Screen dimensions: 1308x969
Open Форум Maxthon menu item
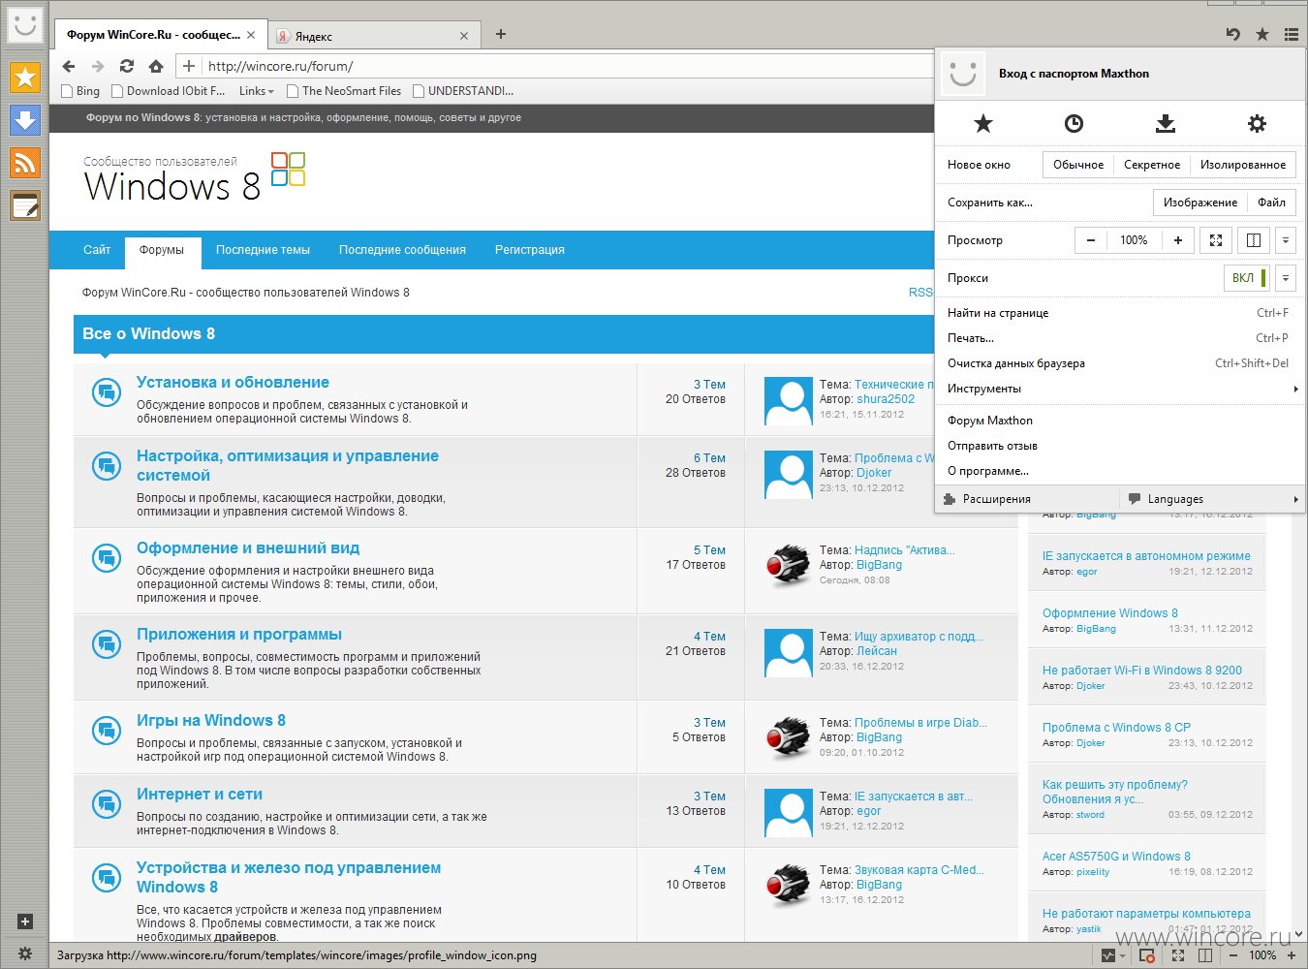pos(1120,421)
